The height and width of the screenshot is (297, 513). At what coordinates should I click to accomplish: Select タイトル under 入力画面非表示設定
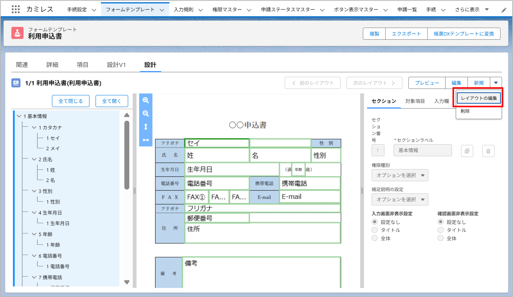375,230
